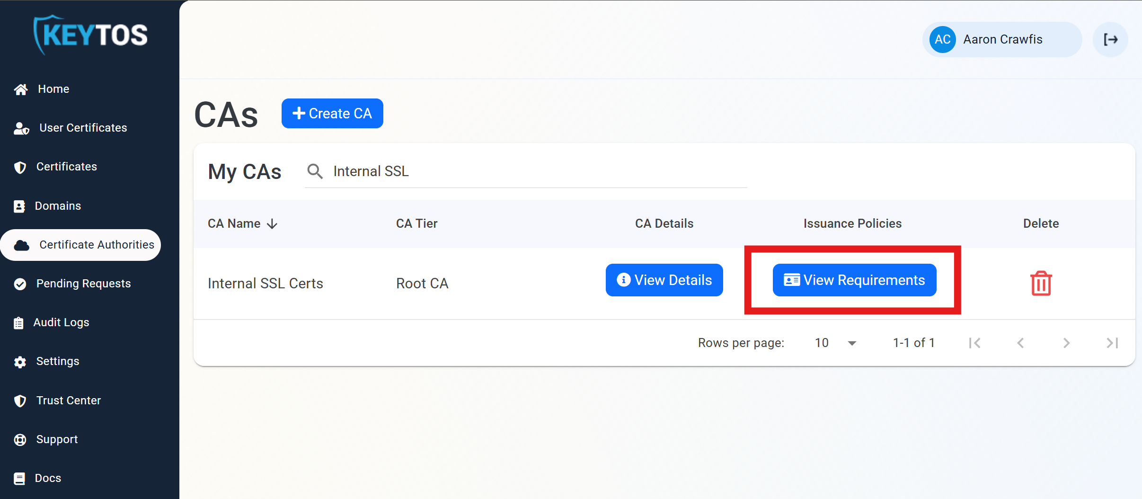The height and width of the screenshot is (499, 1142).
Task: Open the Trust Center page
Action: [68, 401]
